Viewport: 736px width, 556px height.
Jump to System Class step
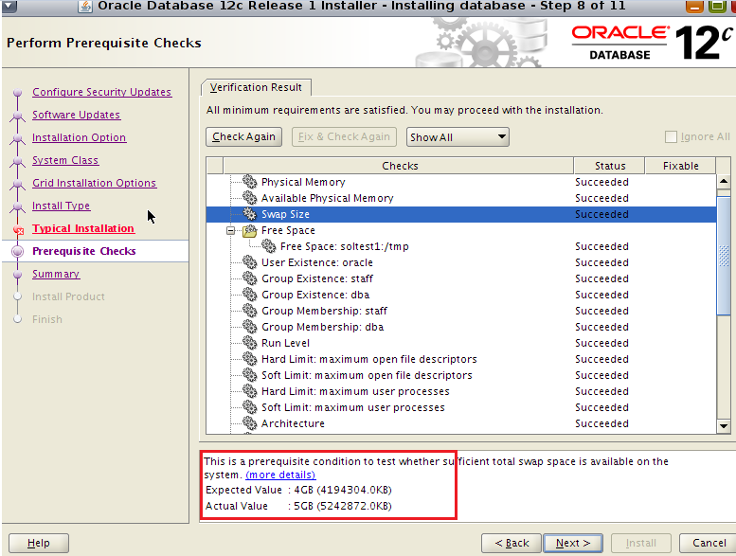pos(65,160)
